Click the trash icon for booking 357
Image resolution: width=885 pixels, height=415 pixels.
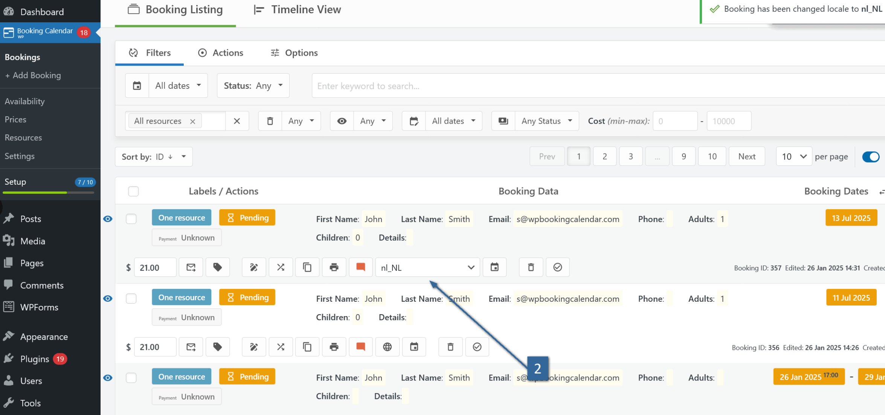coord(531,268)
